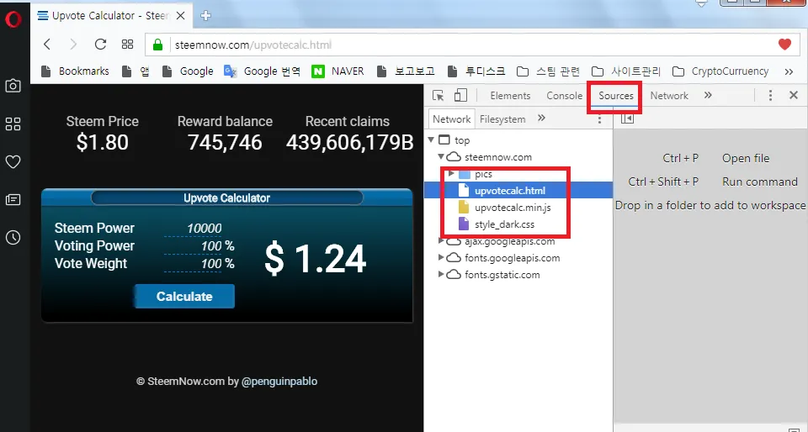Open the 보고보고 bookmark
The height and width of the screenshot is (432, 808).
coord(406,71)
